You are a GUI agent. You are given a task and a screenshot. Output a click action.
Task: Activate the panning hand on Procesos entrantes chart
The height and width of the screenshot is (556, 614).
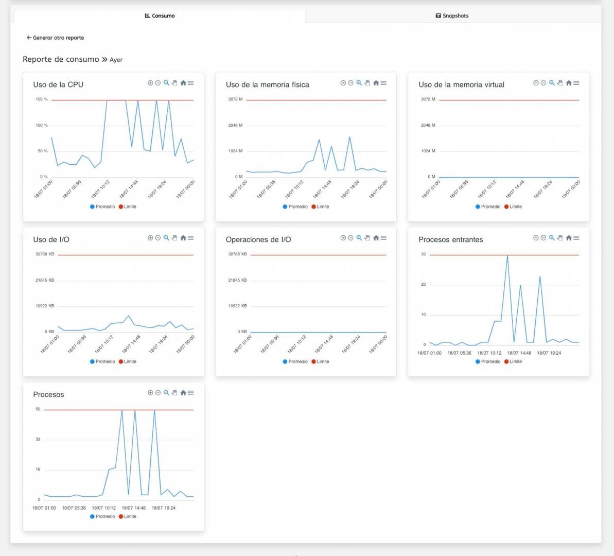coord(560,238)
